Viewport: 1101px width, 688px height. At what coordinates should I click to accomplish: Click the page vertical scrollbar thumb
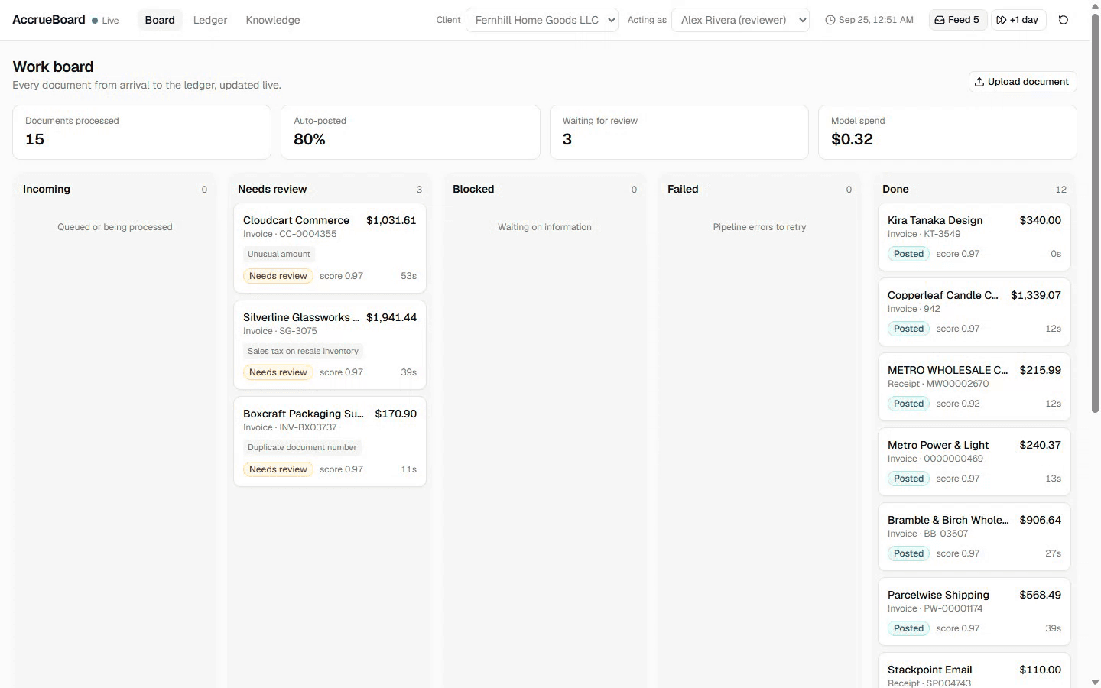point(1095,213)
